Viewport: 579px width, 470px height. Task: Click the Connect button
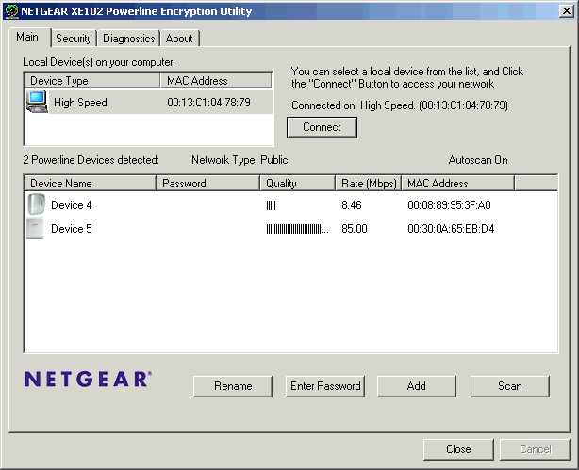pos(322,127)
